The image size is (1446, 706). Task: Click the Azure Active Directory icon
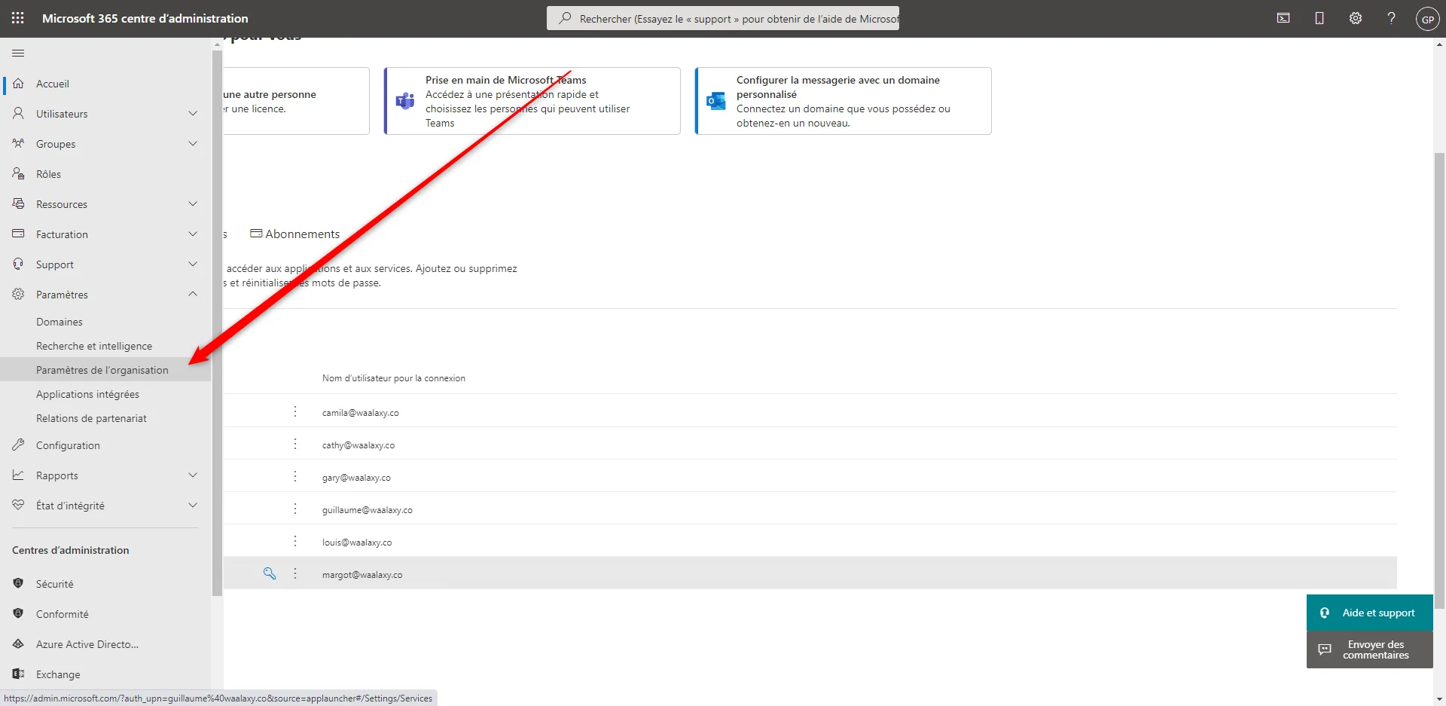(18, 644)
